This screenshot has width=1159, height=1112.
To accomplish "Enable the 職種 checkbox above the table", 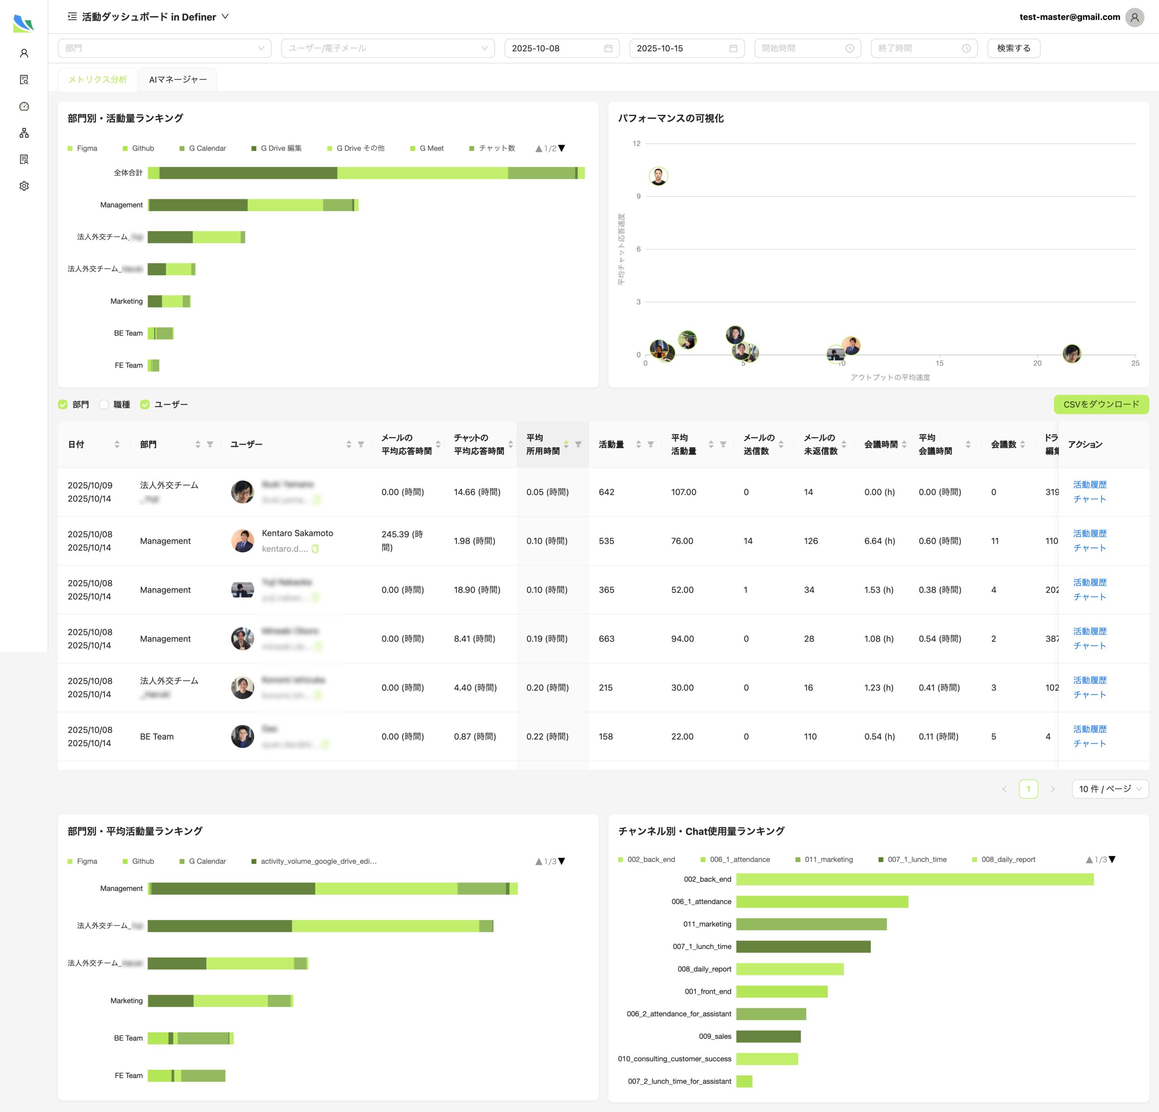I will coord(104,404).
